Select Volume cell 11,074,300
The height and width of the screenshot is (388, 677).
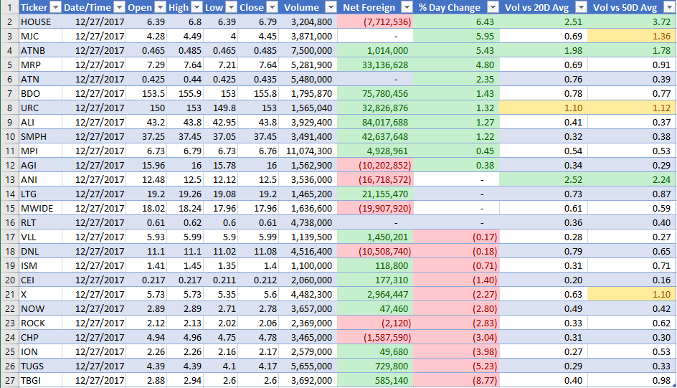point(308,151)
